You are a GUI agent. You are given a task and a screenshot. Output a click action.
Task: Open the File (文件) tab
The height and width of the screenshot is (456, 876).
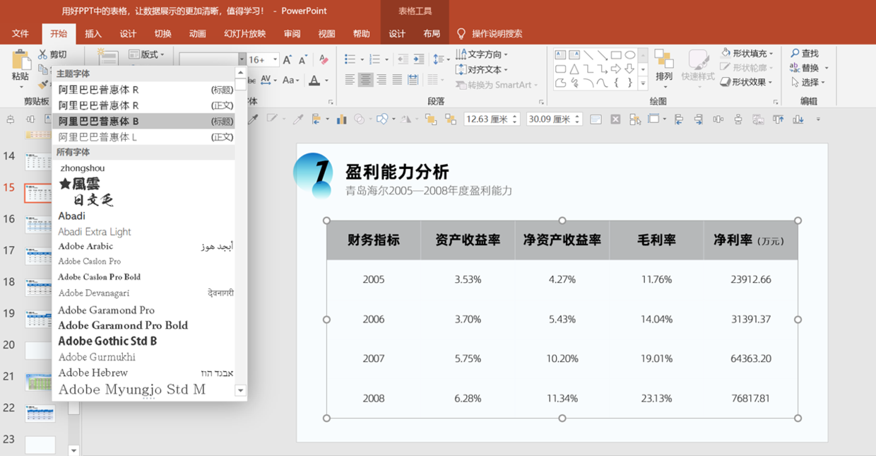[x=20, y=33]
